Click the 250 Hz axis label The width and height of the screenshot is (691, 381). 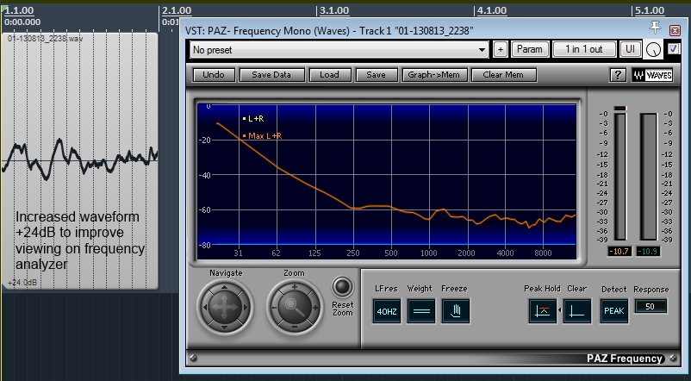[x=353, y=253]
